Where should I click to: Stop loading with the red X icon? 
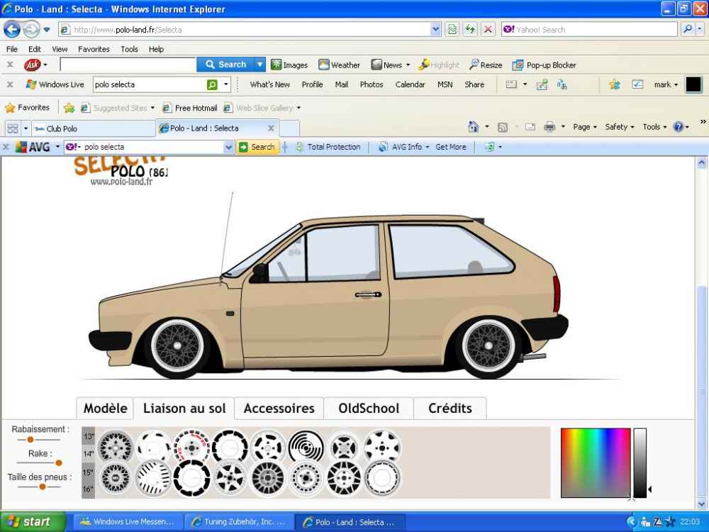click(x=488, y=30)
